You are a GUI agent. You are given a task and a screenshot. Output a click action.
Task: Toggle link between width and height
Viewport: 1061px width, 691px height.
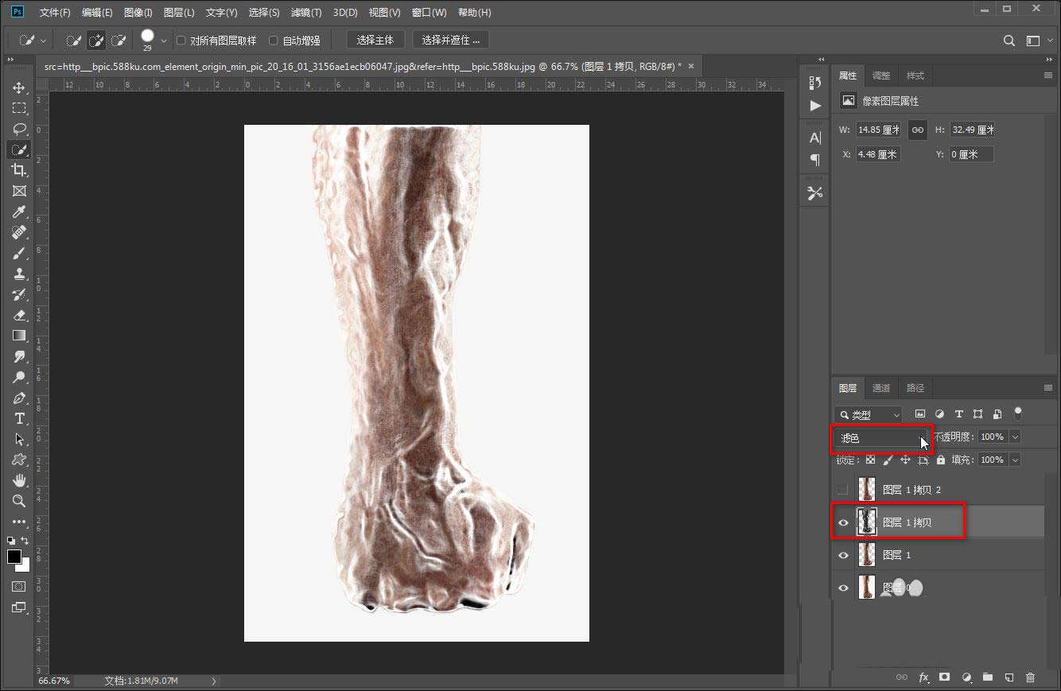tap(918, 130)
